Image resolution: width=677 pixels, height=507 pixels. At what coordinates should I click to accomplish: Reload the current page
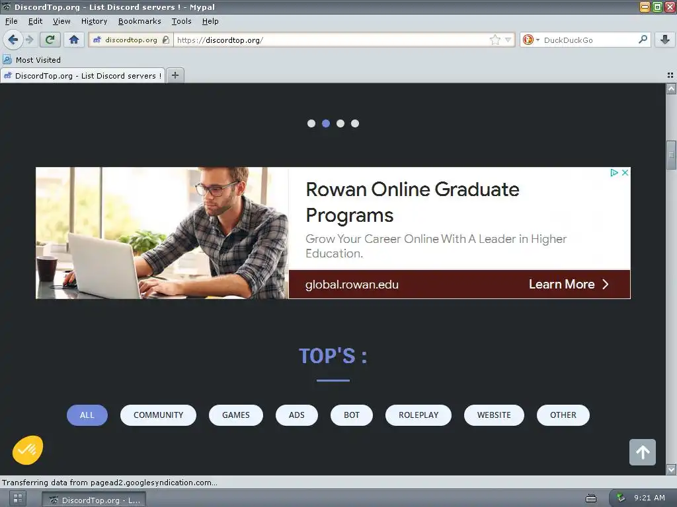[x=50, y=40]
